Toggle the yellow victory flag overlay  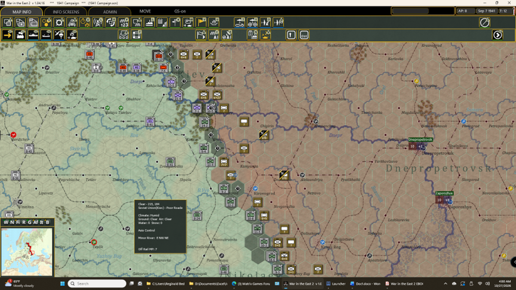(201, 23)
